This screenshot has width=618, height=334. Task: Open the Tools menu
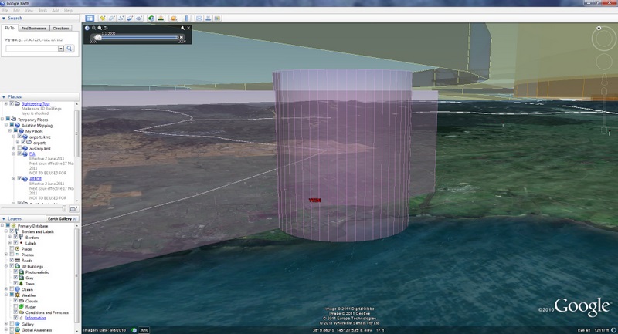pyautogui.click(x=42, y=11)
